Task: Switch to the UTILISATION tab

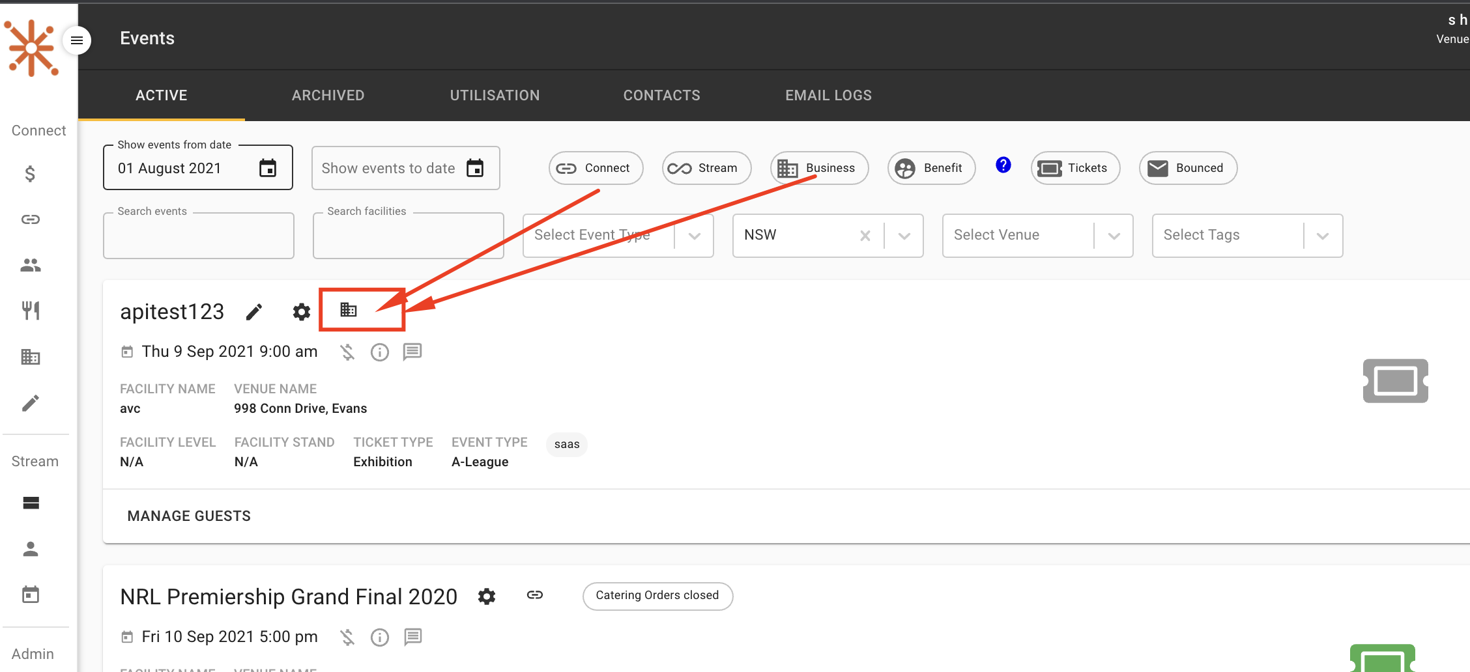Action: tap(495, 96)
